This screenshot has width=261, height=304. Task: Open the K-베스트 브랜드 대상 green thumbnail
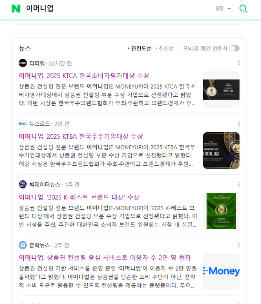(x=221, y=211)
